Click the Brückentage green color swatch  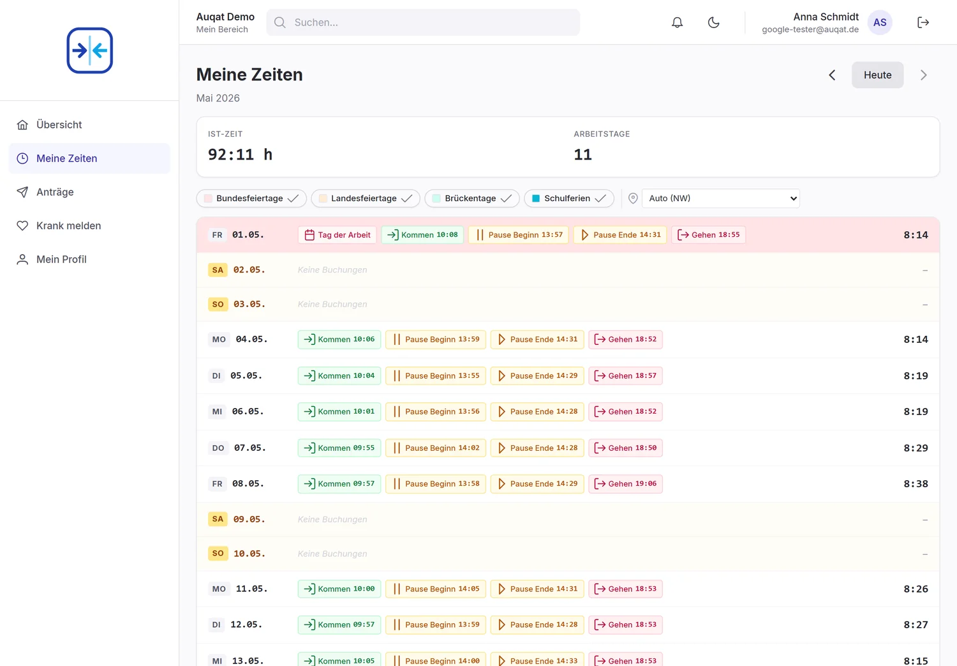(436, 199)
